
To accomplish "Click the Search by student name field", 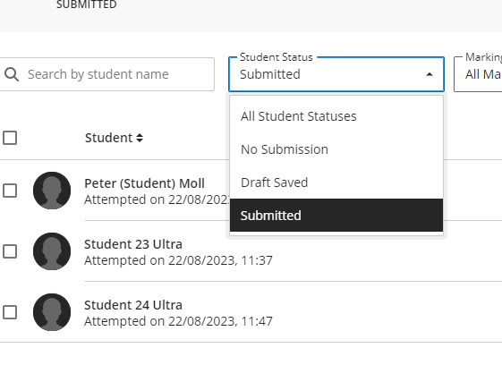I will click(107, 74).
